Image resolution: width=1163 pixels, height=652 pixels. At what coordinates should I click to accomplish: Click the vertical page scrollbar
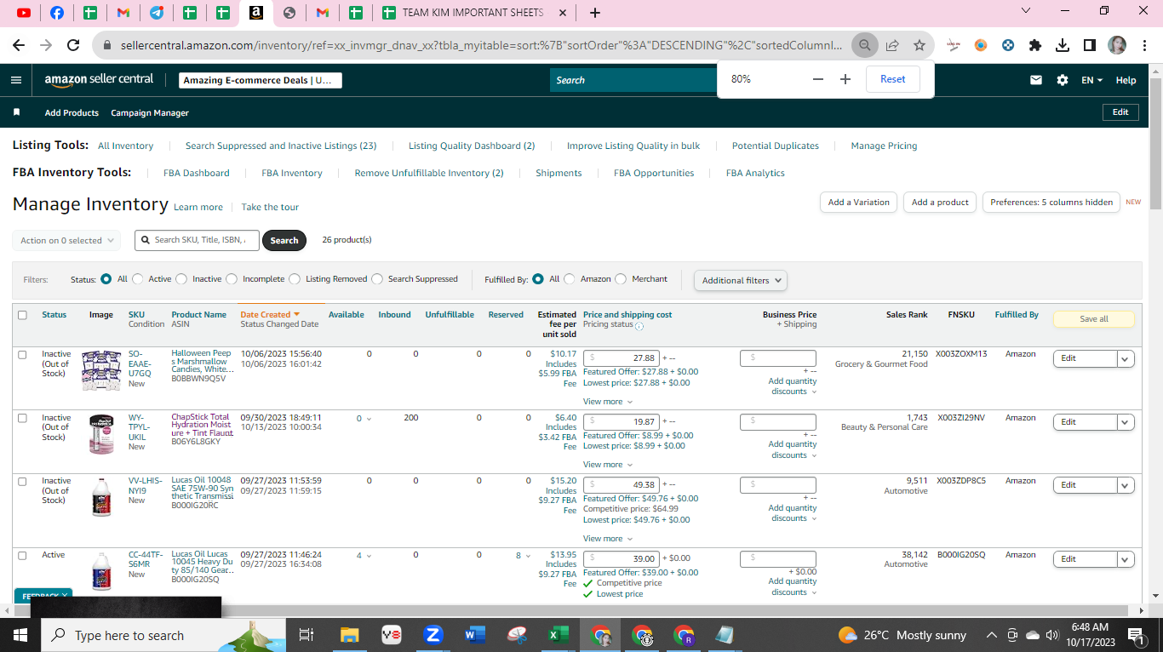1155,145
